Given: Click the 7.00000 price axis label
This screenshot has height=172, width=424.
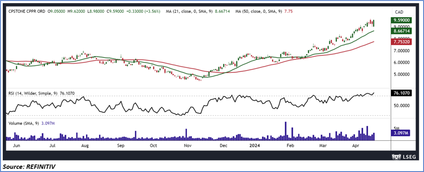Looking at the screenshot, I should (402, 51).
